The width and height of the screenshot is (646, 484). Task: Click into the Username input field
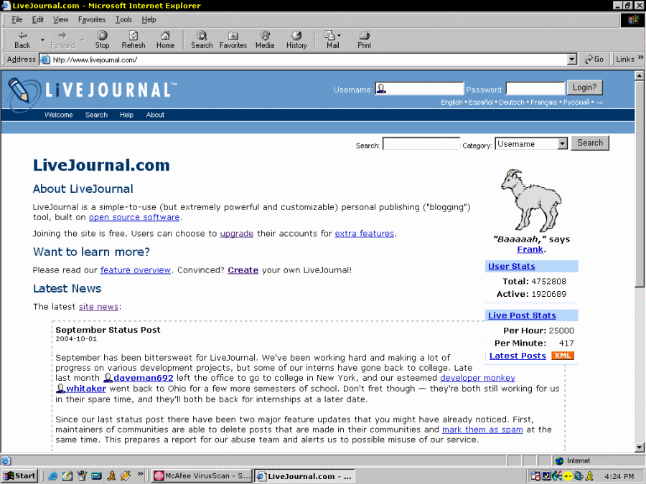click(x=419, y=88)
